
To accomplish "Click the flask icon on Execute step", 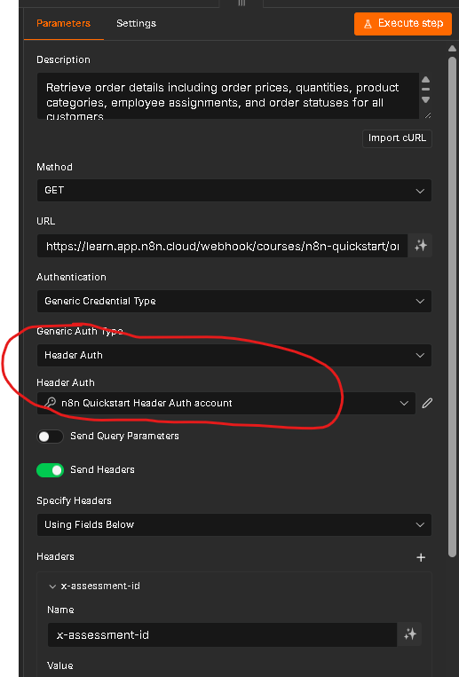I will point(368,24).
